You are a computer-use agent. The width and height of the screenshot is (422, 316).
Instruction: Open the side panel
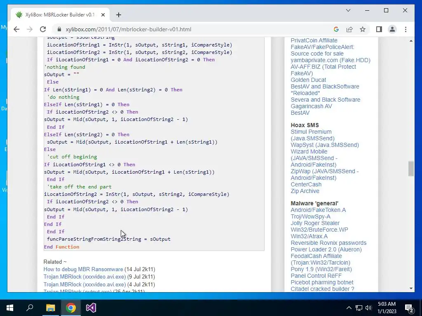coord(379,29)
